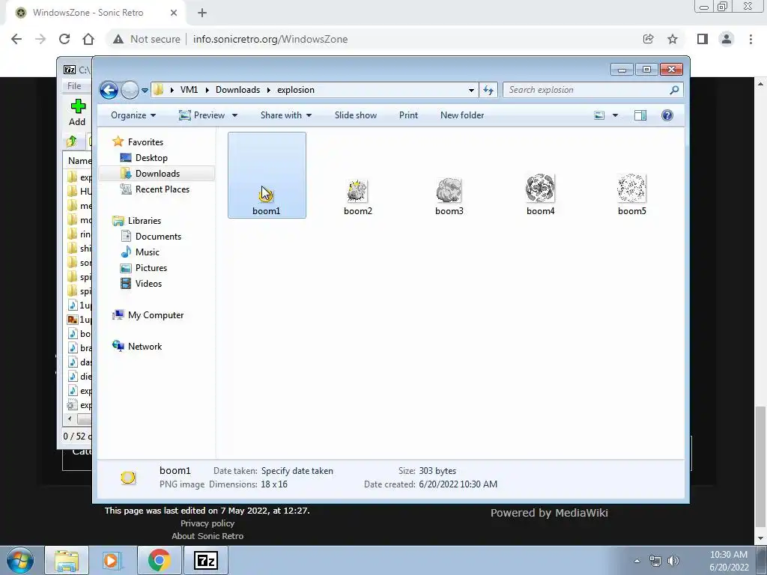Image resolution: width=767 pixels, height=575 pixels.
Task: Click Print in the toolbar
Action: 408,115
